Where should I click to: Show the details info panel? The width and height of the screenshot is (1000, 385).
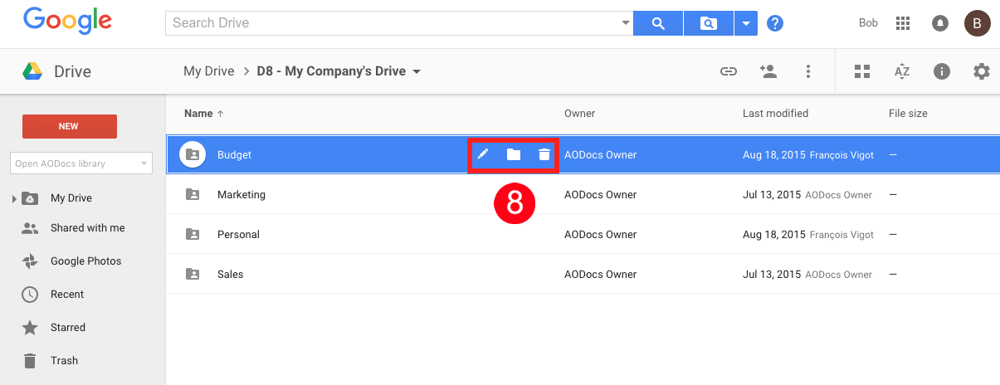pyautogui.click(x=942, y=71)
